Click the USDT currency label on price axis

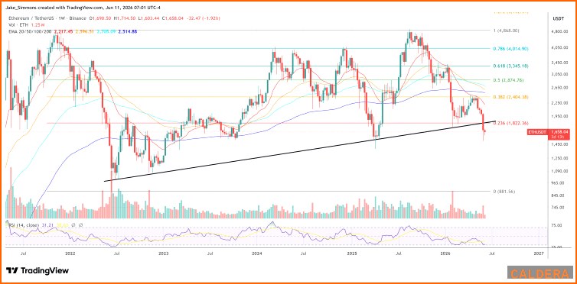(558, 18)
